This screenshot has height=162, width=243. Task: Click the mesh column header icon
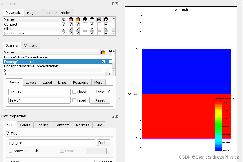point(85,19)
